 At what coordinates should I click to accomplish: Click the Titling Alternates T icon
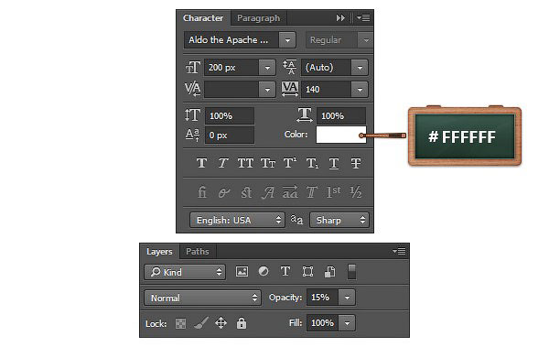click(312, 192)
